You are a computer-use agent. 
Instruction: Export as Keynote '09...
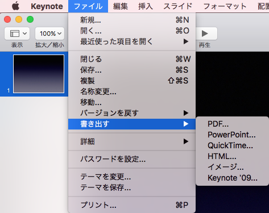tap(232, 178)
